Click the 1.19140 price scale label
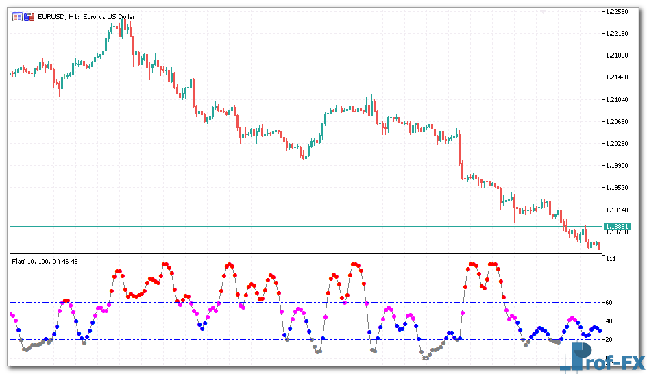 click(617, 210)
